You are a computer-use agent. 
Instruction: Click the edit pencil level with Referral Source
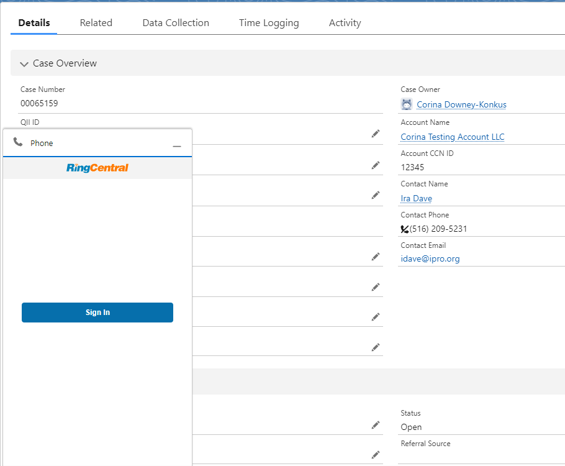click(376, 455)
